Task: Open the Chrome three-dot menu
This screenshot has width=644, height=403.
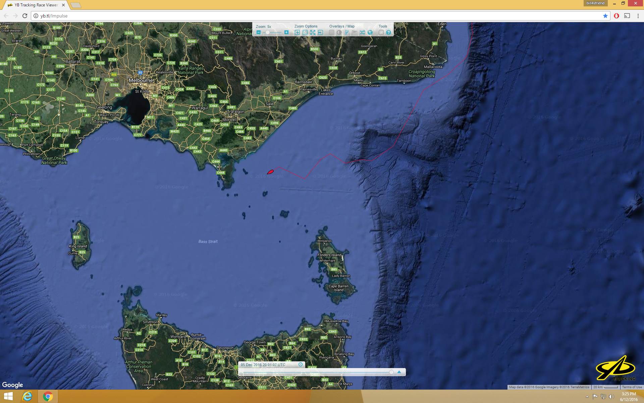Action: 638,16
